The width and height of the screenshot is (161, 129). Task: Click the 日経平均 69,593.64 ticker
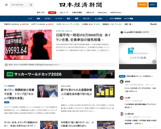(16, 24)
